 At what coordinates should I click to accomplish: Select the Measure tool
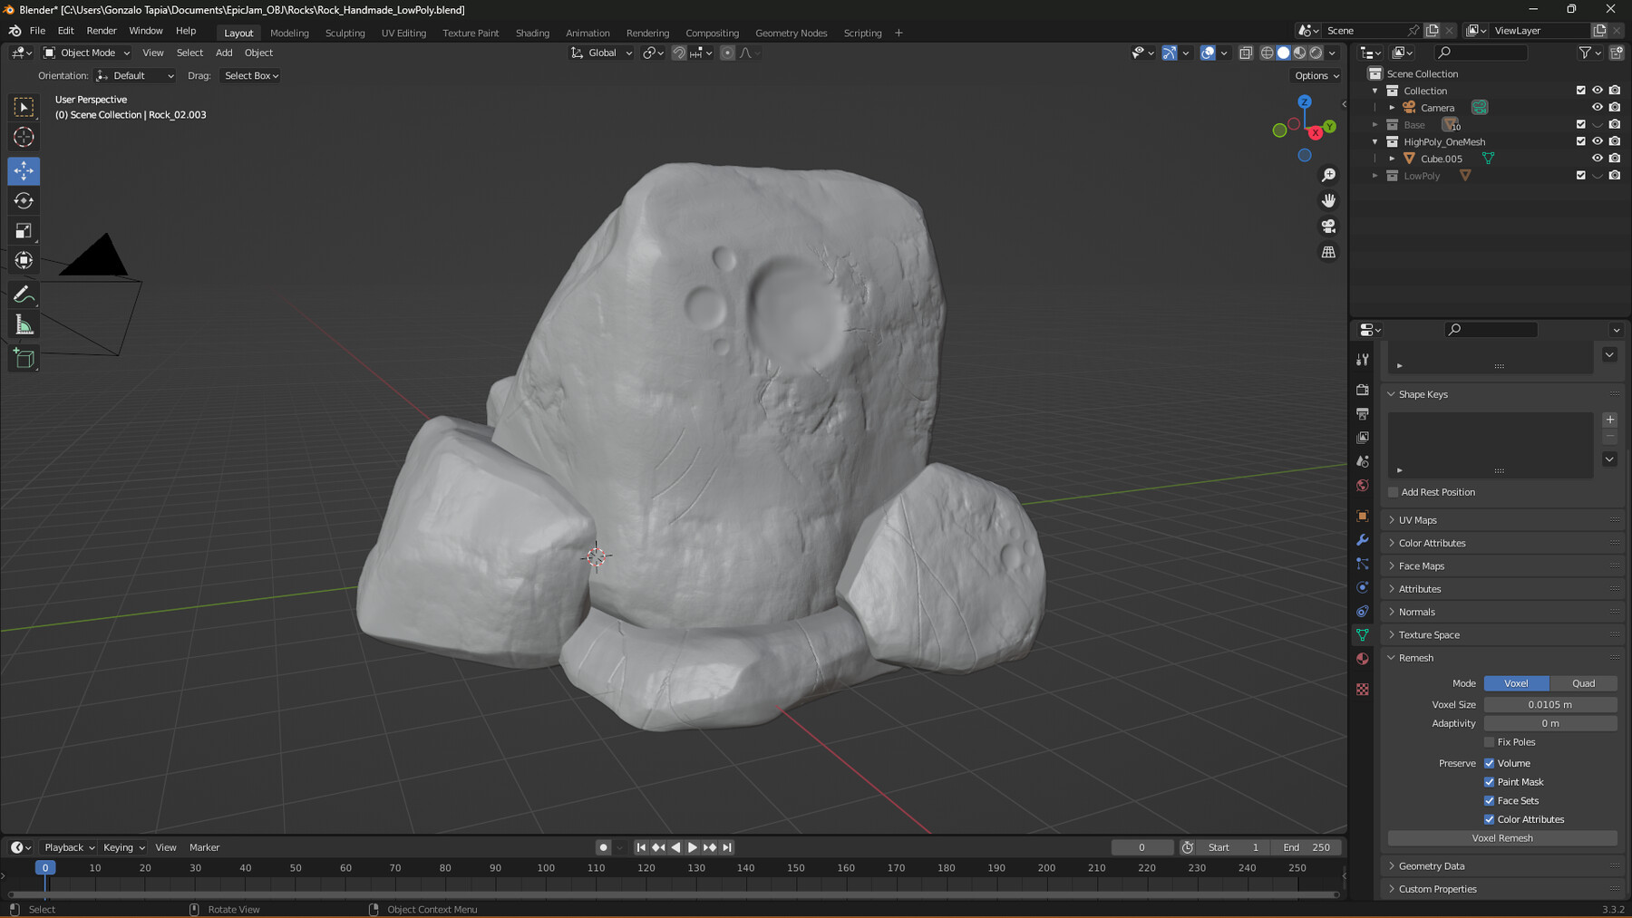24,325
